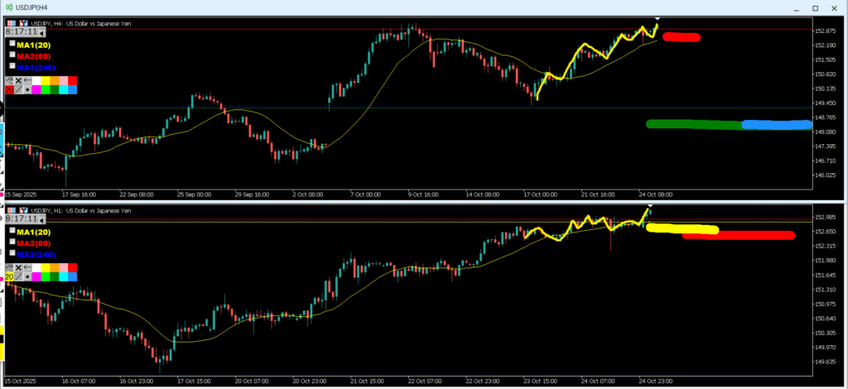Viewport: 848px width, 389px height.
Task: Click the X delete icon in H4 chart palette
Action: [x=18, y=80]
